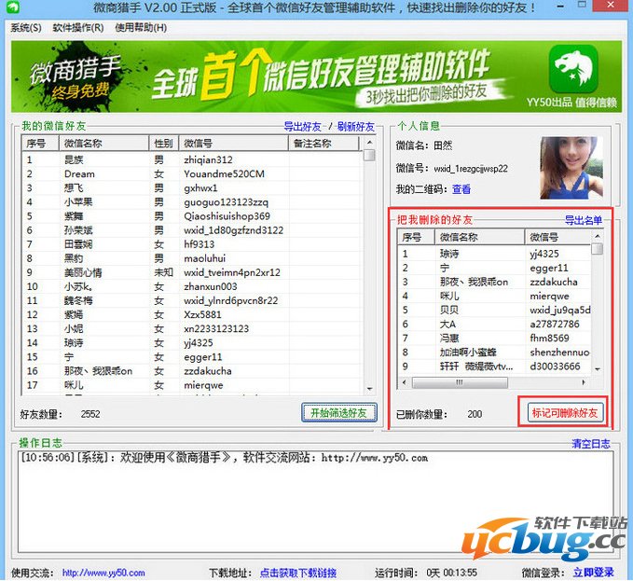Click the 导出名单 link

point(583,220)
